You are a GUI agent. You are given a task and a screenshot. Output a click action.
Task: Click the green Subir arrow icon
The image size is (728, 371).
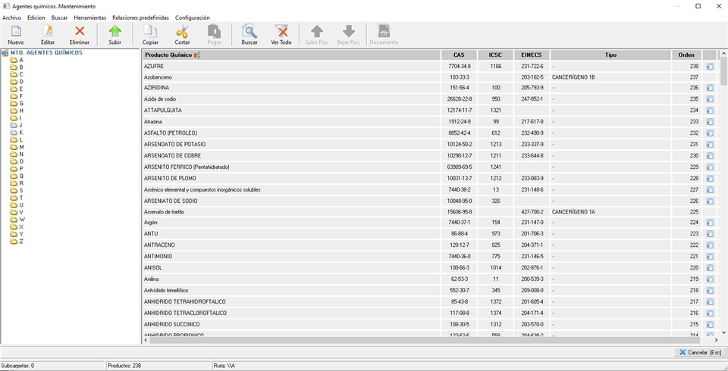click(115, 32)
